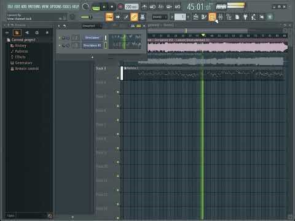This screenshot has height=221, width=295.
Task: Click the pink audio clip waveform
Action: [x=217, y=47]
